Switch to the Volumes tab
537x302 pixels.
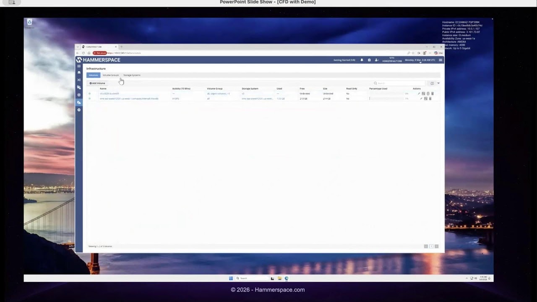(93, 75)
